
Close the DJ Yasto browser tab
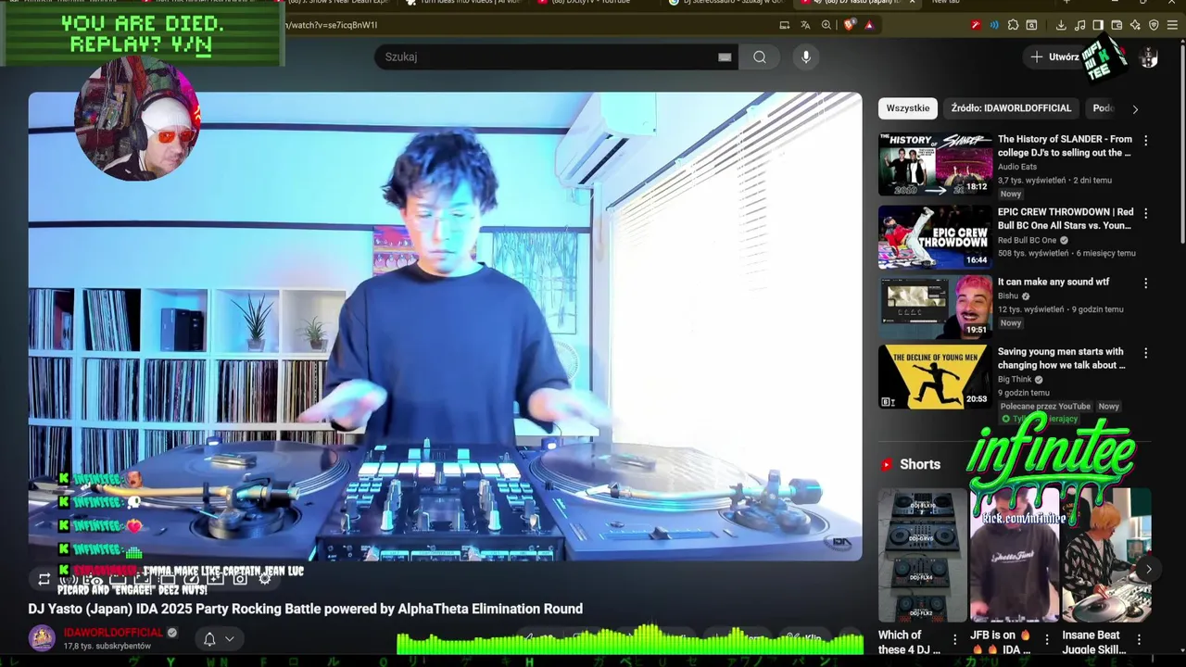point(912,2)
